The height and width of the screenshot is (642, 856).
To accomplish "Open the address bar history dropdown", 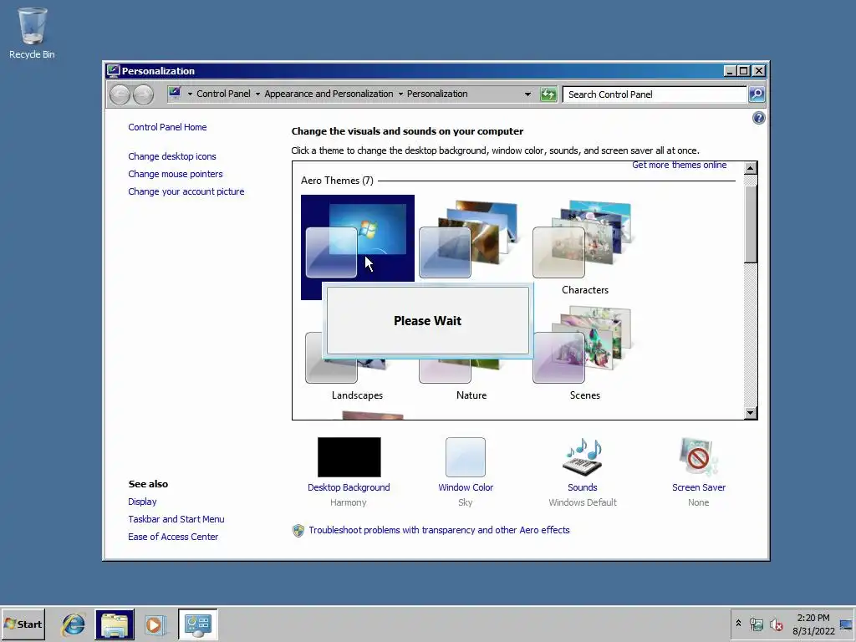I will pyautogui.click(x=527, y=94).
